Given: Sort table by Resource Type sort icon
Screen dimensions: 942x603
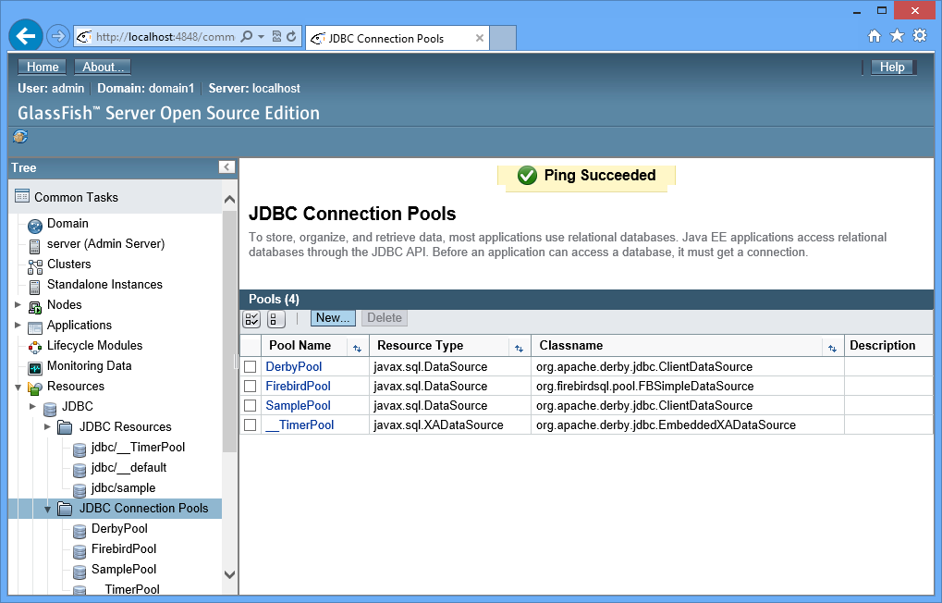Looking at the screenshot, I should coord(519,348).
